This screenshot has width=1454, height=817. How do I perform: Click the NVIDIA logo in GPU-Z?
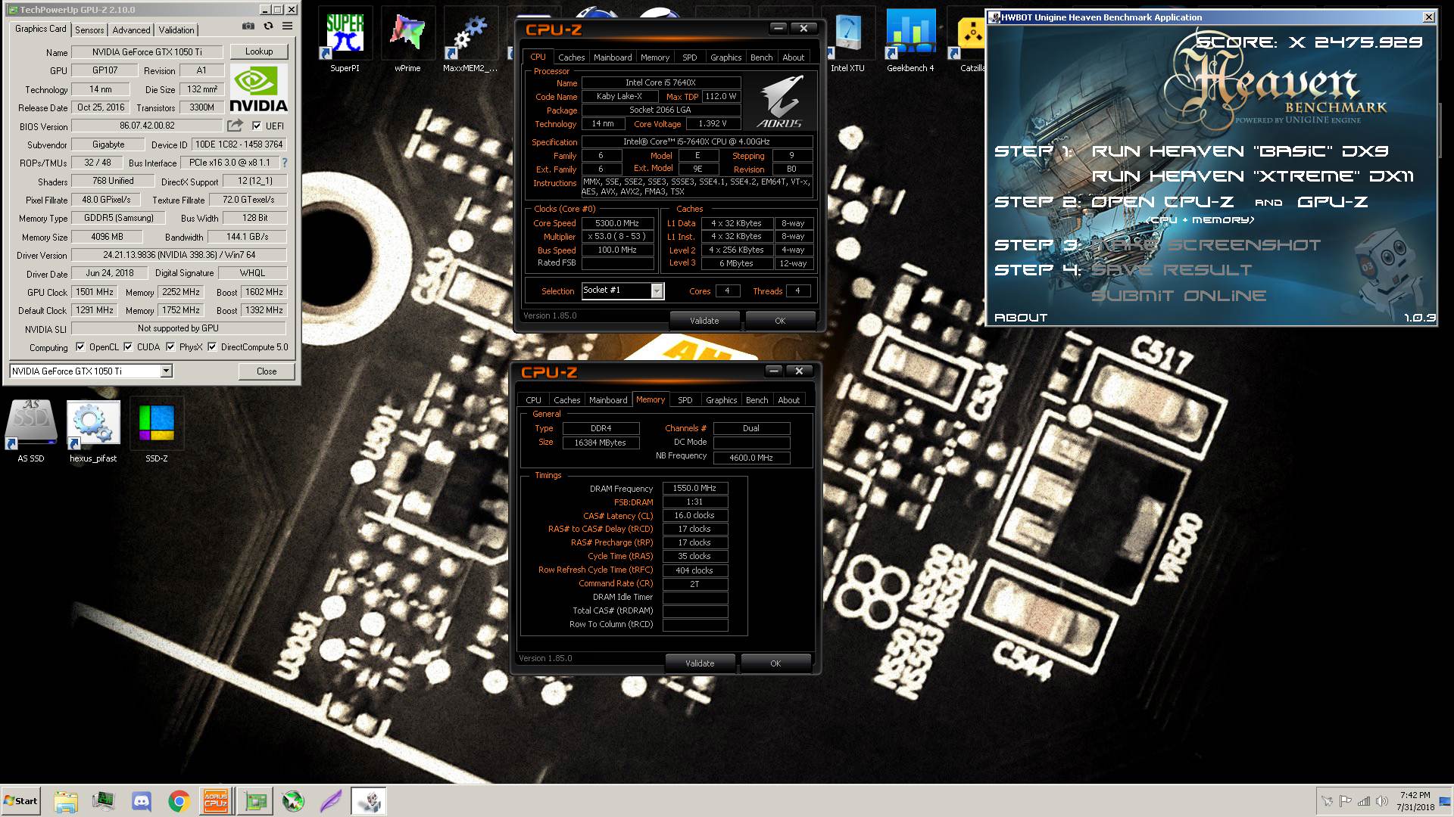click(x=258, y=89)
